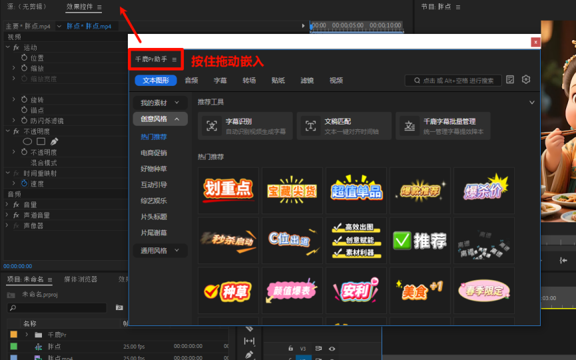This screenshot has width=576, height=360.
Task: Toggle animation stopwatch for 防闪烁滤镜
Action: click(x=24, y=120)
